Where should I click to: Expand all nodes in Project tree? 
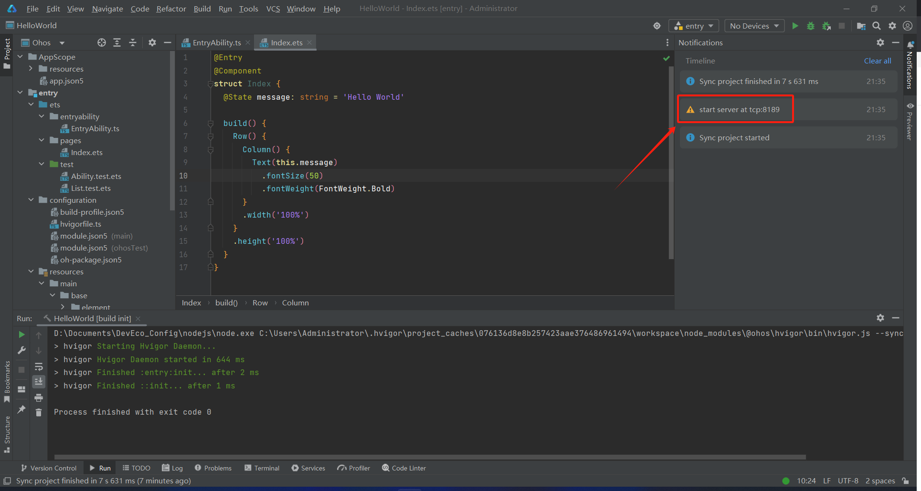click(x=117, y=42)
